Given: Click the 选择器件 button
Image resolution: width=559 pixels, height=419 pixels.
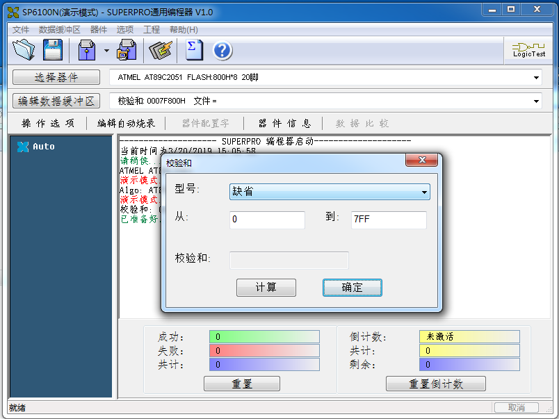Looking at the screenshot, I should [56, 77].
